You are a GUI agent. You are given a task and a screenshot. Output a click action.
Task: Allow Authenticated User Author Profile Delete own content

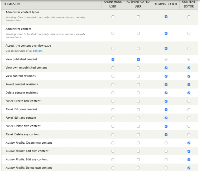138,168
